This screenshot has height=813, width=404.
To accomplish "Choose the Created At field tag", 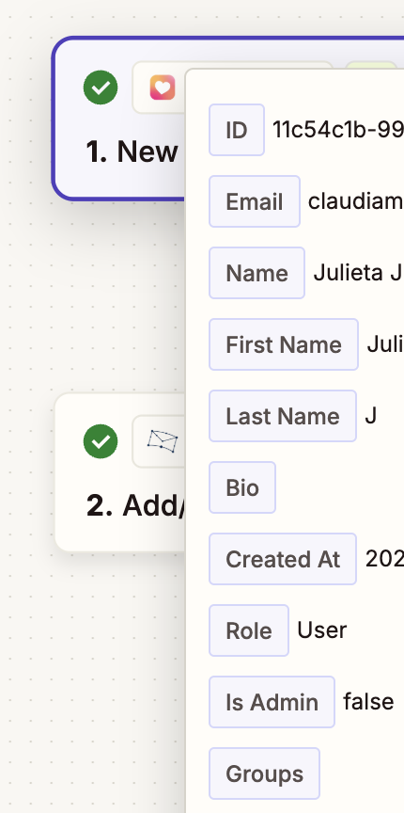I will [283, 559].
